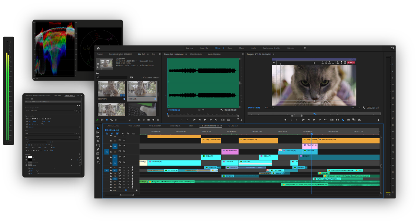
Task: Select the Hand tool
Action: pos(98,158)
